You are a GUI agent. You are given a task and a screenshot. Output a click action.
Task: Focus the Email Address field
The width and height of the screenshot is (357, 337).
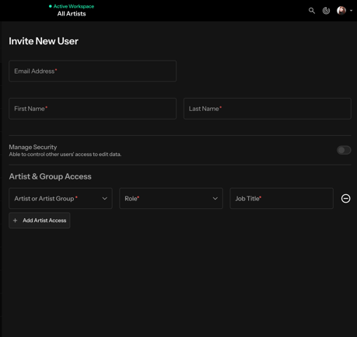93,71
